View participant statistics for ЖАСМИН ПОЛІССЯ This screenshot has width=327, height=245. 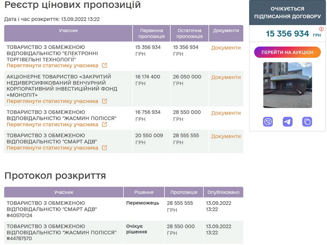point(52,125)
